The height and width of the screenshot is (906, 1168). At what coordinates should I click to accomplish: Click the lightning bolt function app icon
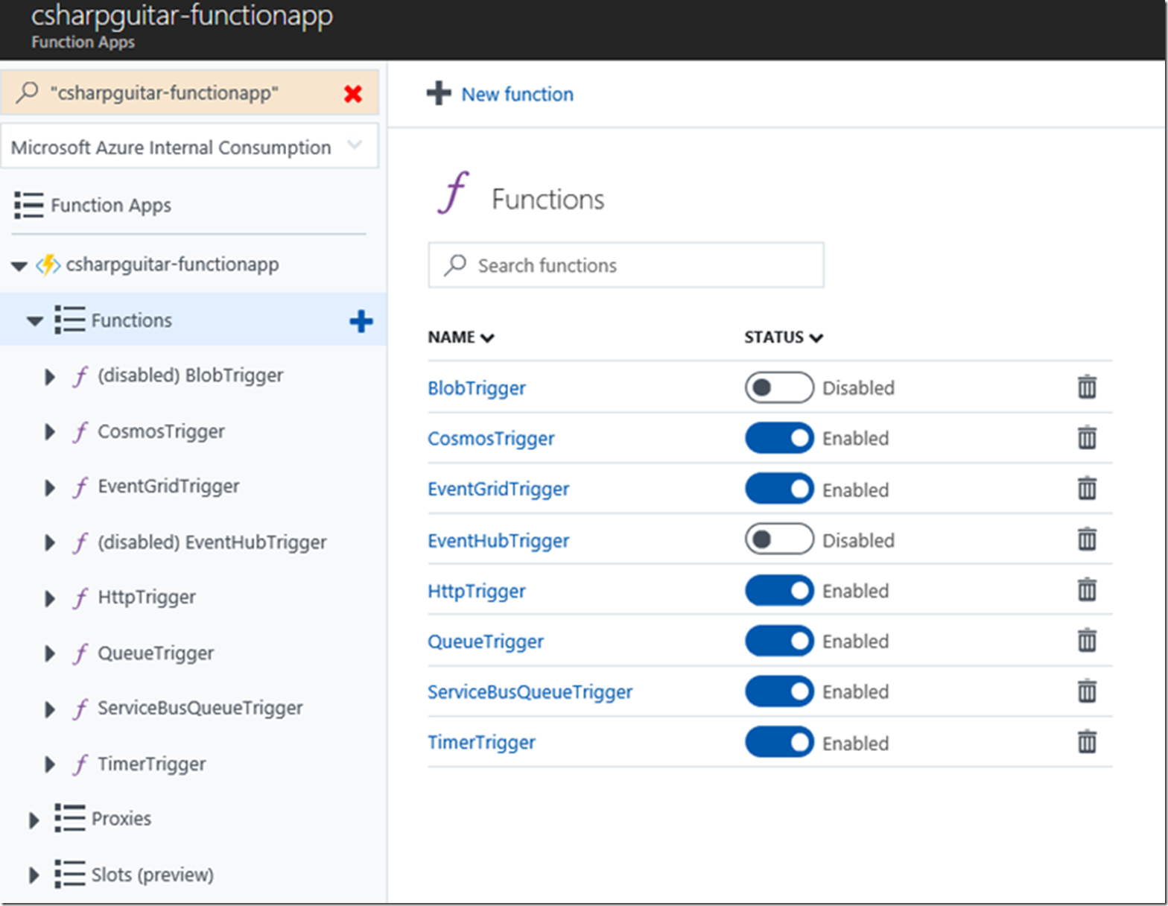pos(48,264)
